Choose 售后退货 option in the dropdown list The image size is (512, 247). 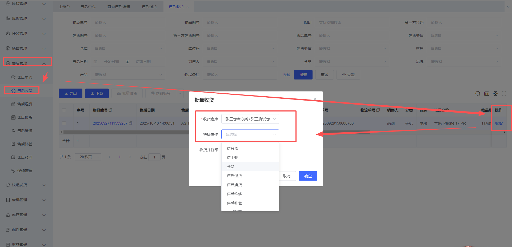(x=234, y=176)
